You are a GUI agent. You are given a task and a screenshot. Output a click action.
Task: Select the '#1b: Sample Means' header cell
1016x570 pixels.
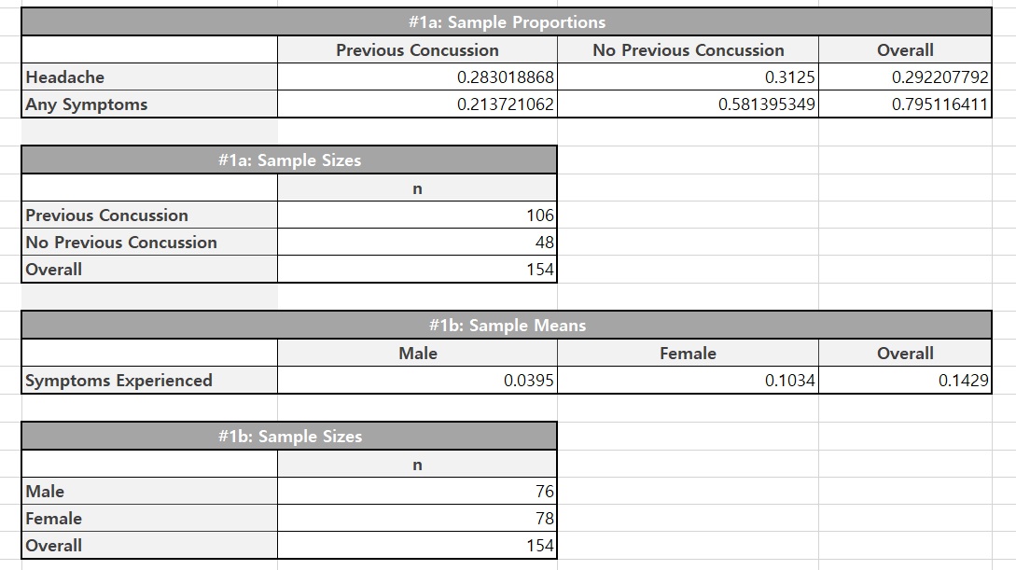point(506,326)
